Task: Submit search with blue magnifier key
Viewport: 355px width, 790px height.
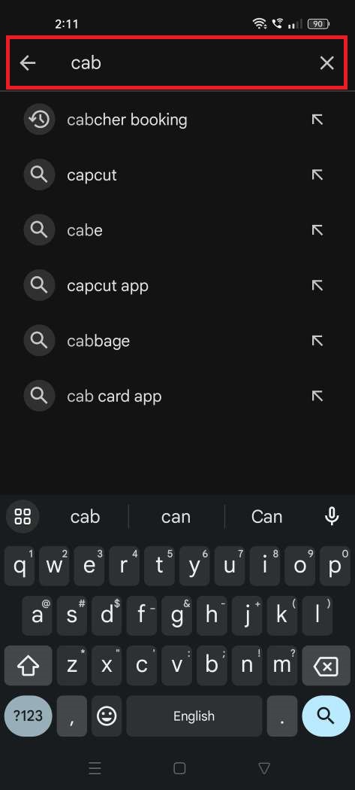Action: pos(326,716)
